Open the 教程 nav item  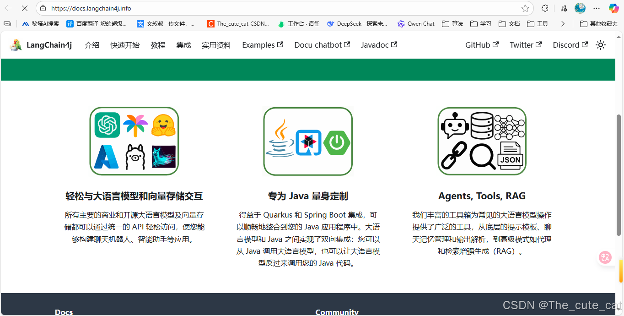(158, 45)
